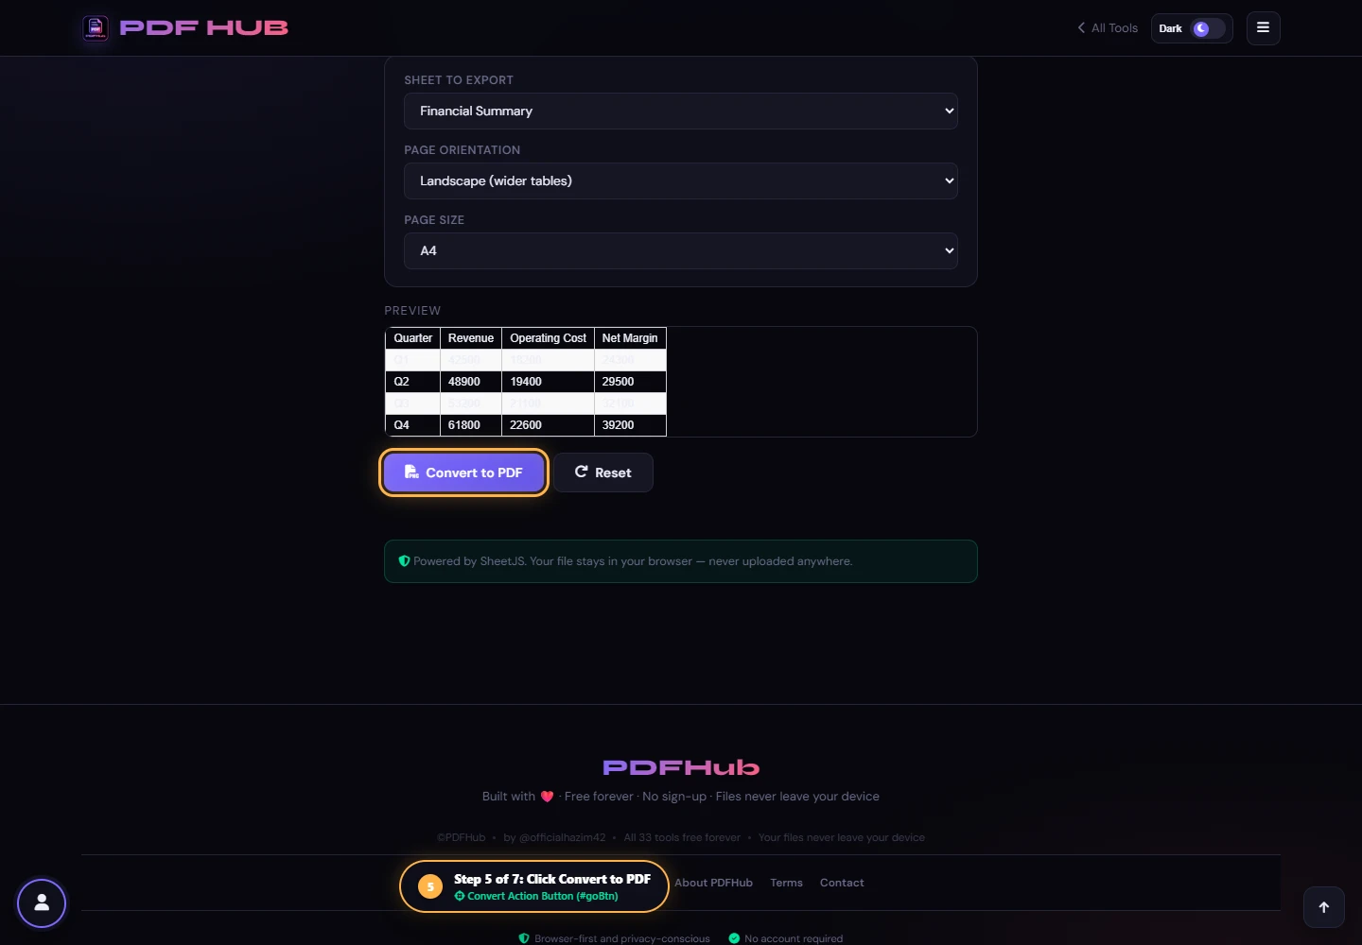Image resolution: width=1362 pixels, height=945 pixels.
Task: Open the hamburger menu
Action: point(1263,28)
